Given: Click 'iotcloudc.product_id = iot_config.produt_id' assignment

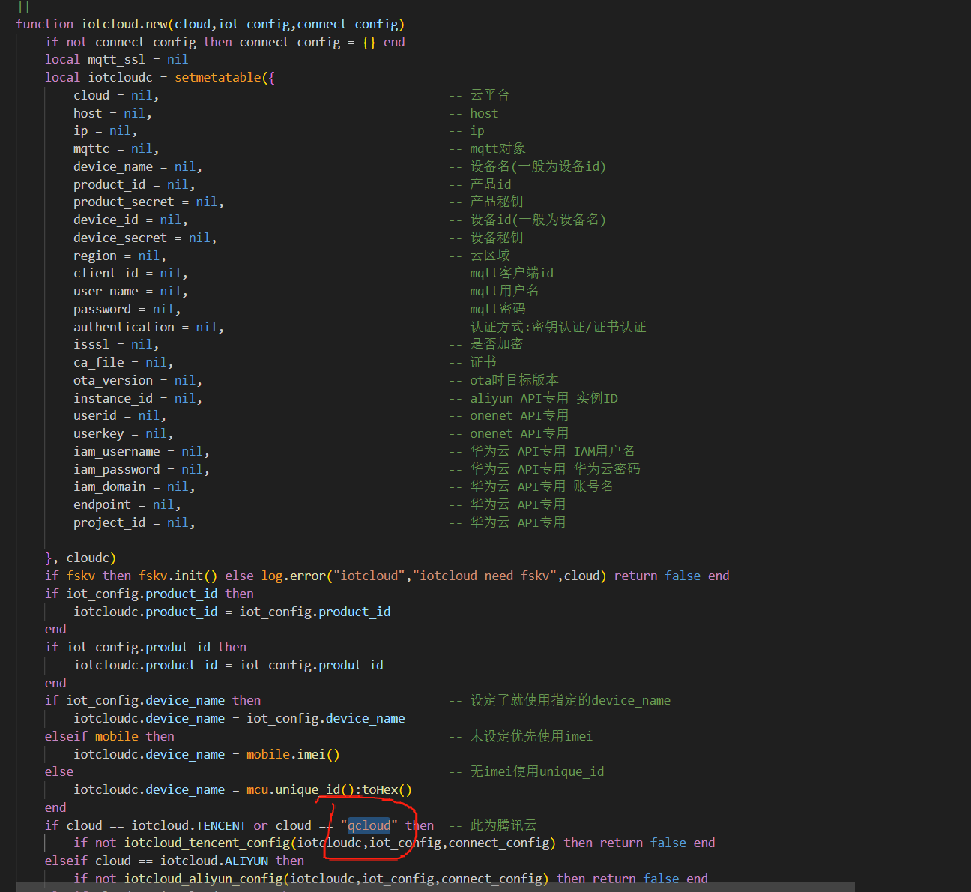Looking at the screenshot, I should pos(229,665).
